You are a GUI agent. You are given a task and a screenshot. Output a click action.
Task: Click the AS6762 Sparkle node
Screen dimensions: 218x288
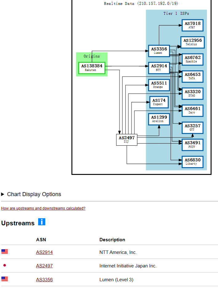point(193,59)
